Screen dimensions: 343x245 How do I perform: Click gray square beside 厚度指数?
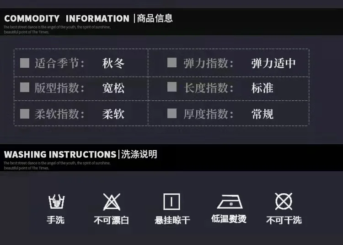pos(172,113)
